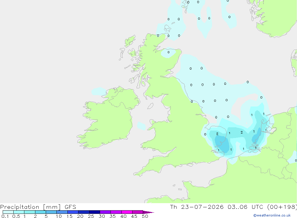
Task: Click the "50" legend scale label
Action: (145, 216)
